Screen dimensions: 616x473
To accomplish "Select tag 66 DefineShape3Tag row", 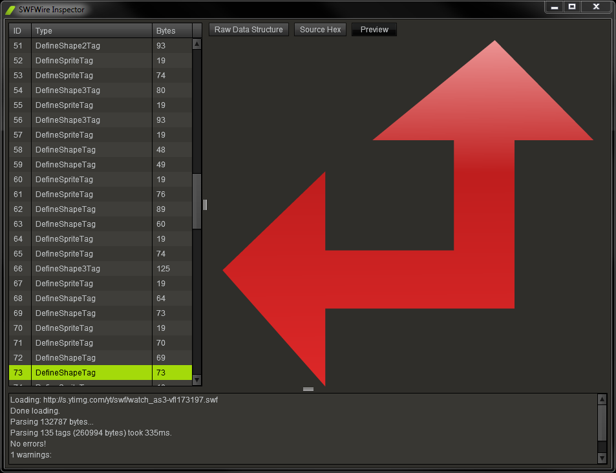I will pos(101,269).
